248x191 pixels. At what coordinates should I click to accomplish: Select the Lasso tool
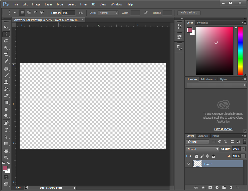pyautogui.click(x=6, y=41)
